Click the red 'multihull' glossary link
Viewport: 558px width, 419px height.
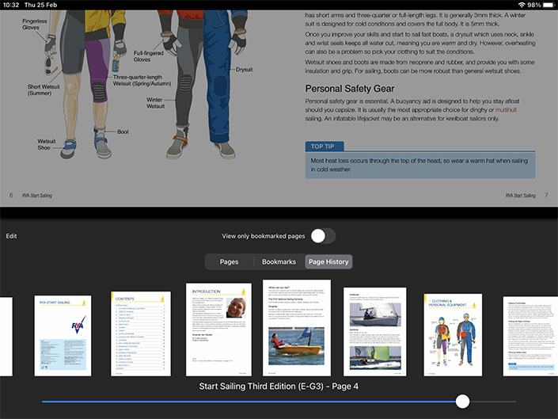(x=506, y=109)
